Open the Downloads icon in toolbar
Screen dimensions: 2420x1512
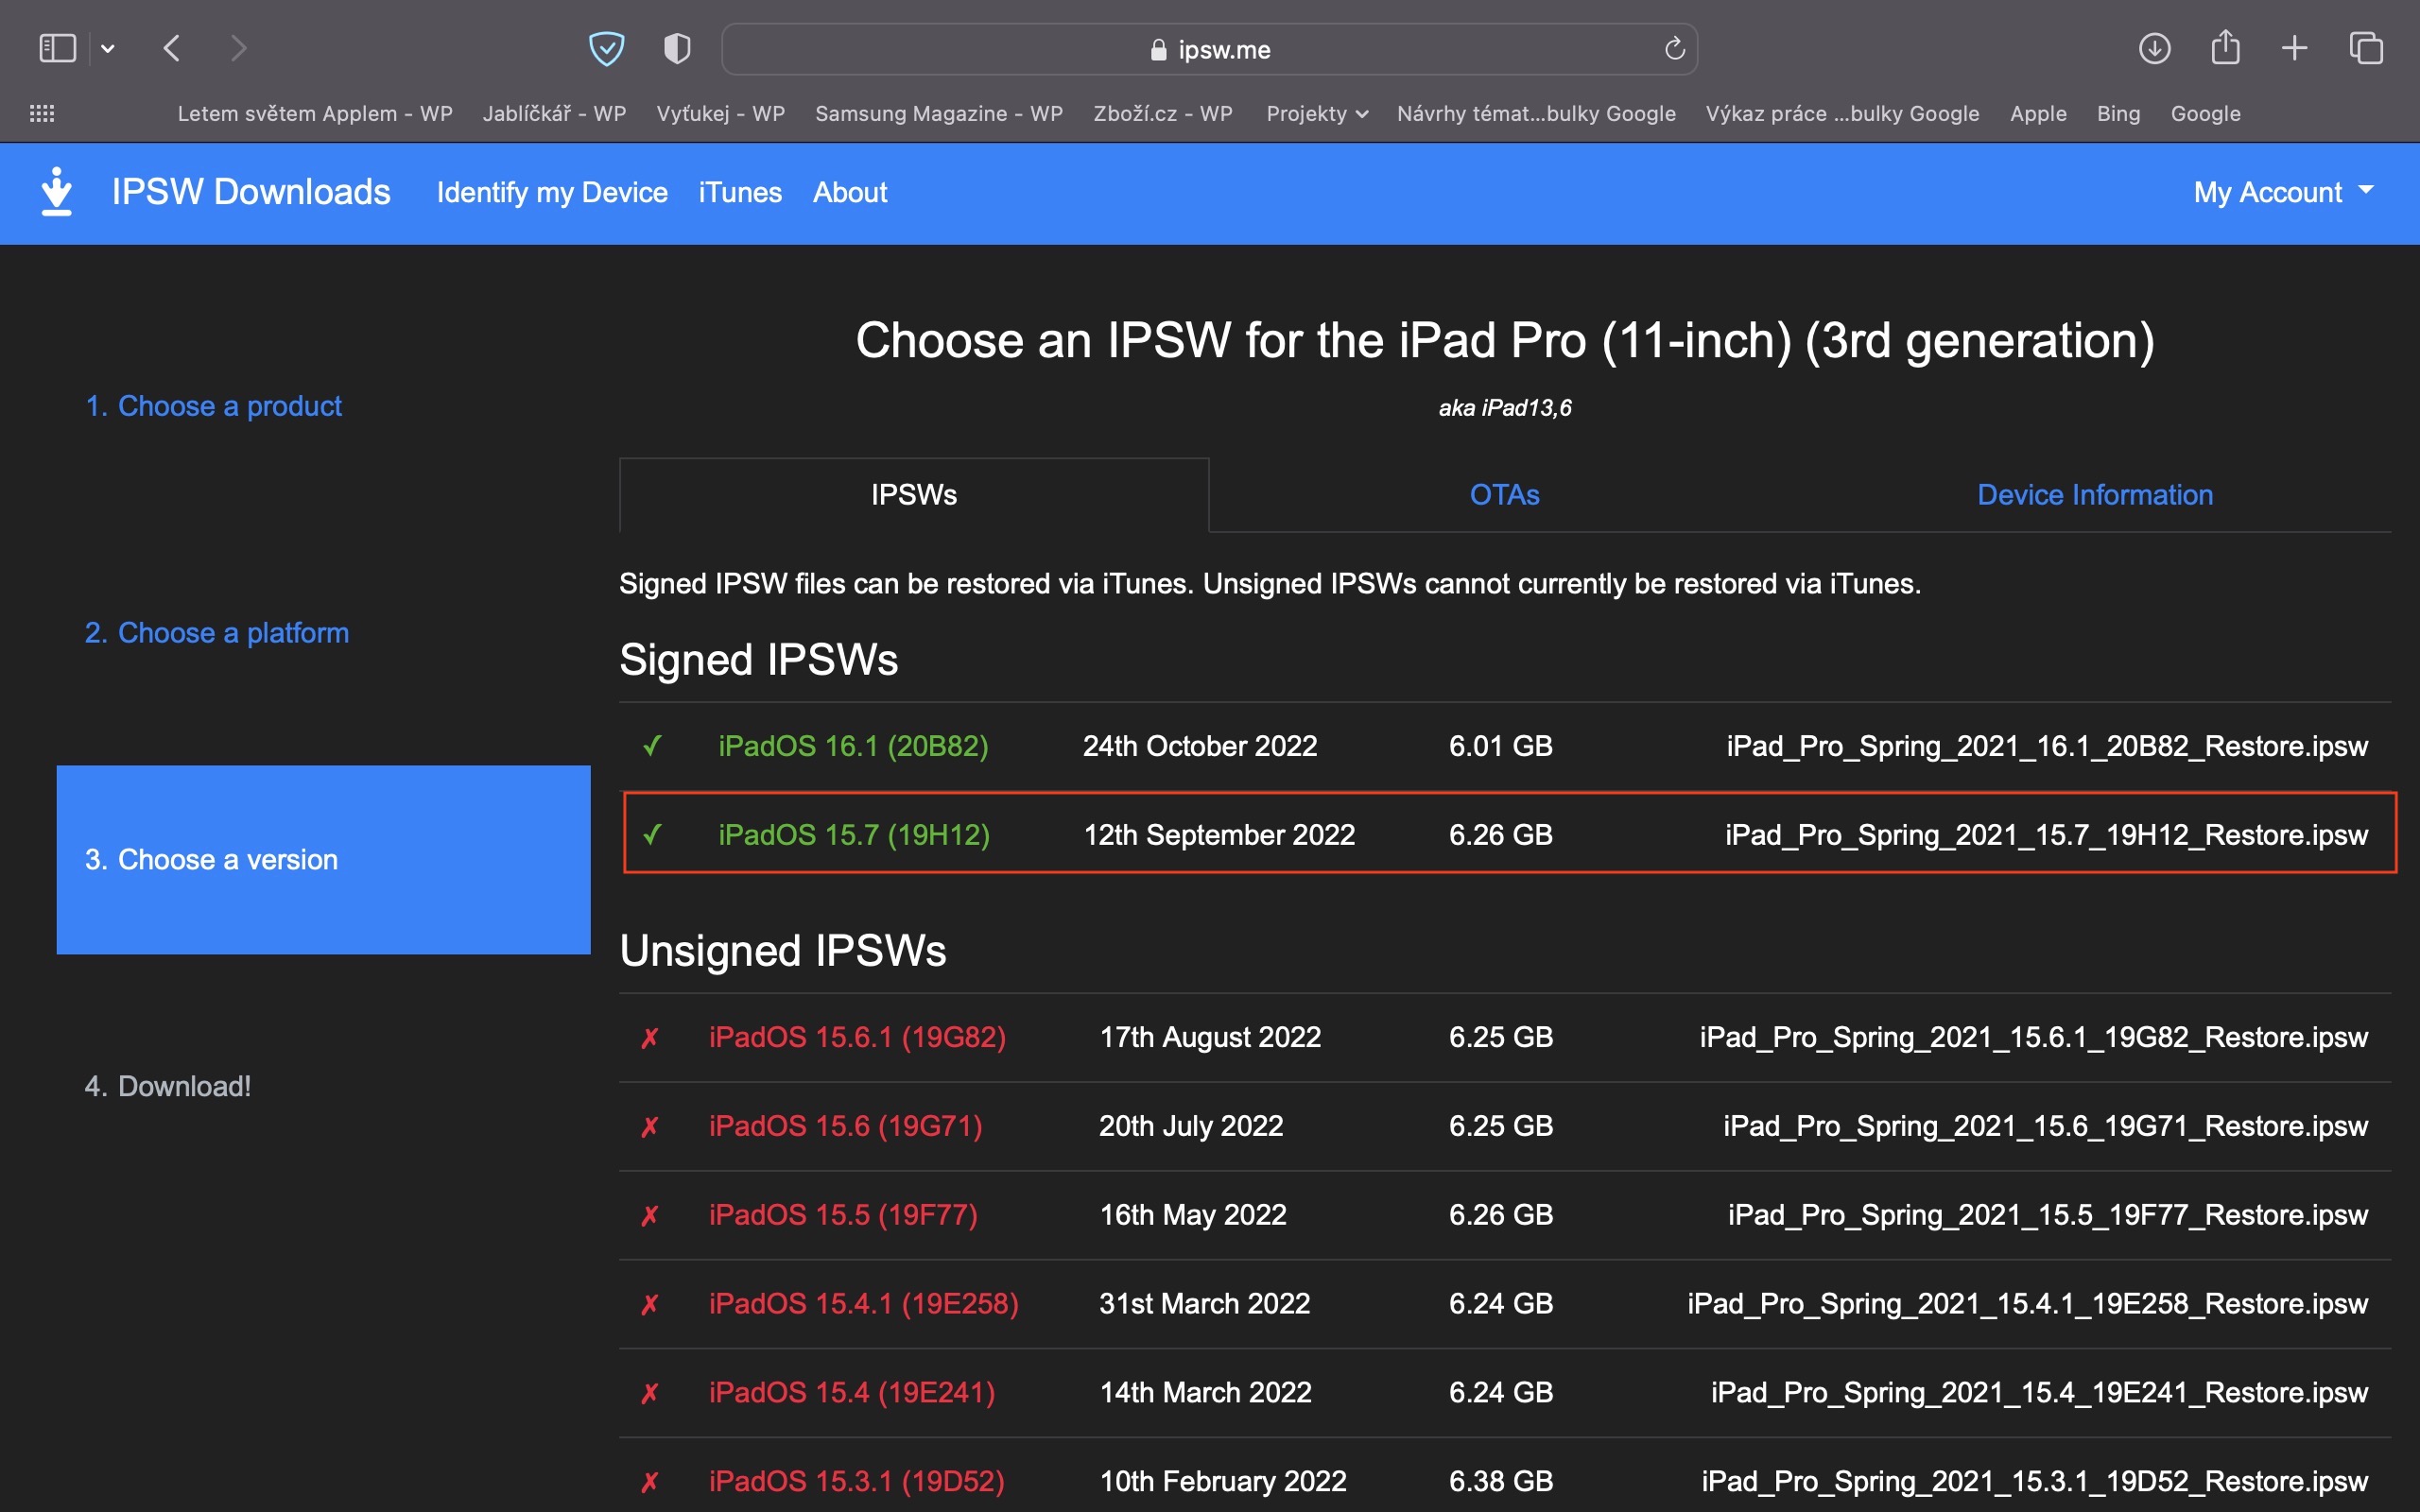[2154, 48]
